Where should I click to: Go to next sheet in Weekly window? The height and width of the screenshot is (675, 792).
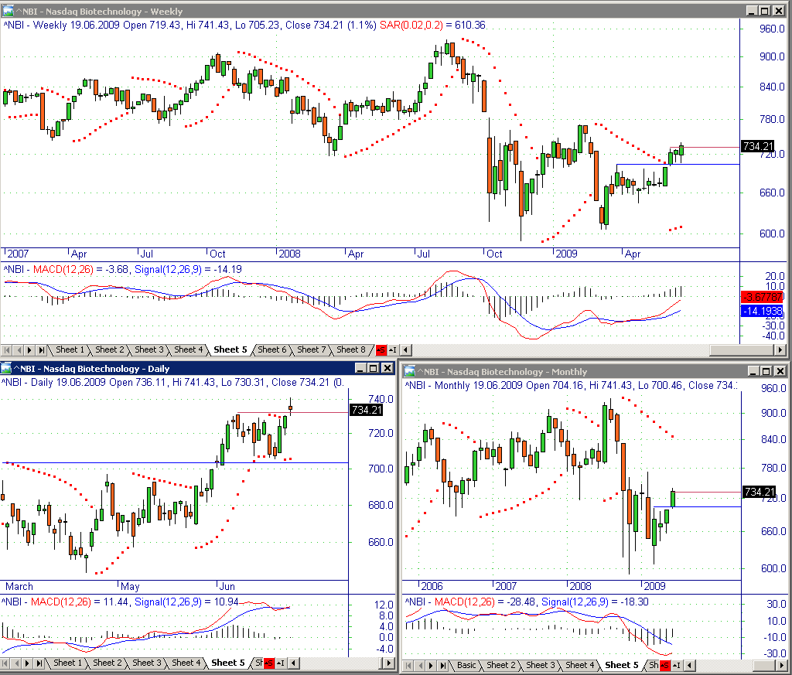30,349
